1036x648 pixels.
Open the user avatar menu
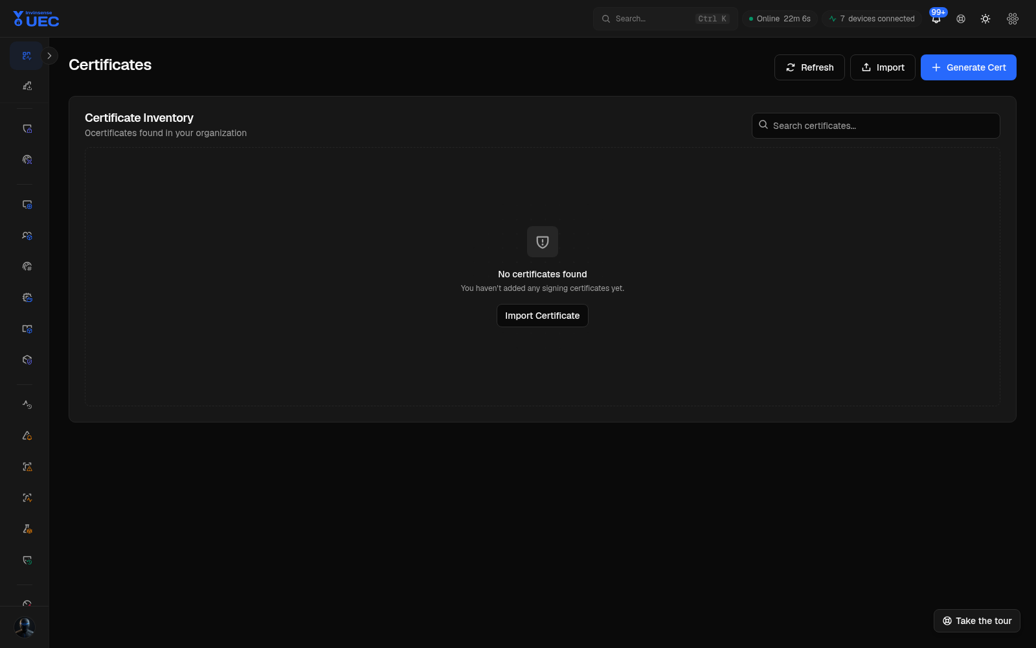pos(25,627)
